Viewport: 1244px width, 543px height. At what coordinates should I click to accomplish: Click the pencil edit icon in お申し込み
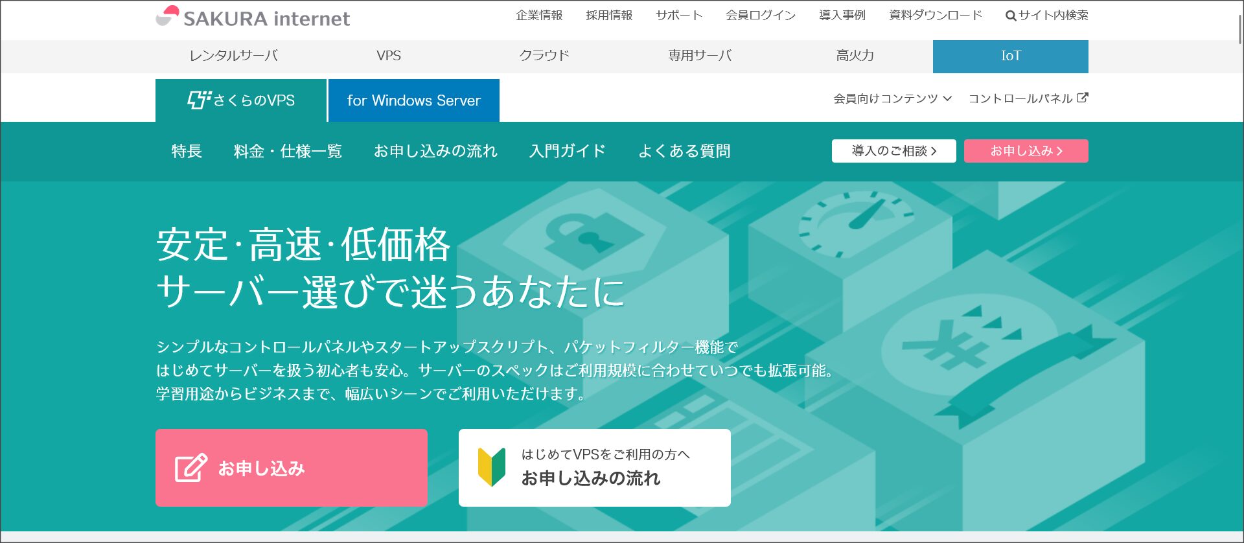coord(191,468)
